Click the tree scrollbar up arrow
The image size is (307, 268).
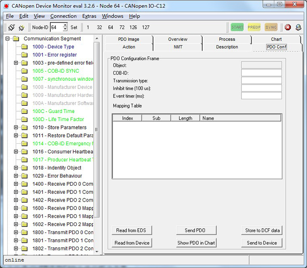click(97, 38)
